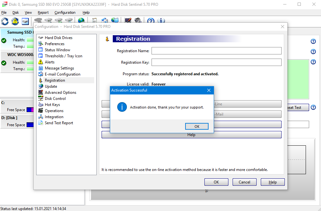The width and height of the screenshot is (321, 211).
Task: Click the blue question mark toolbar icon
Action: click(x=151, y=20)
